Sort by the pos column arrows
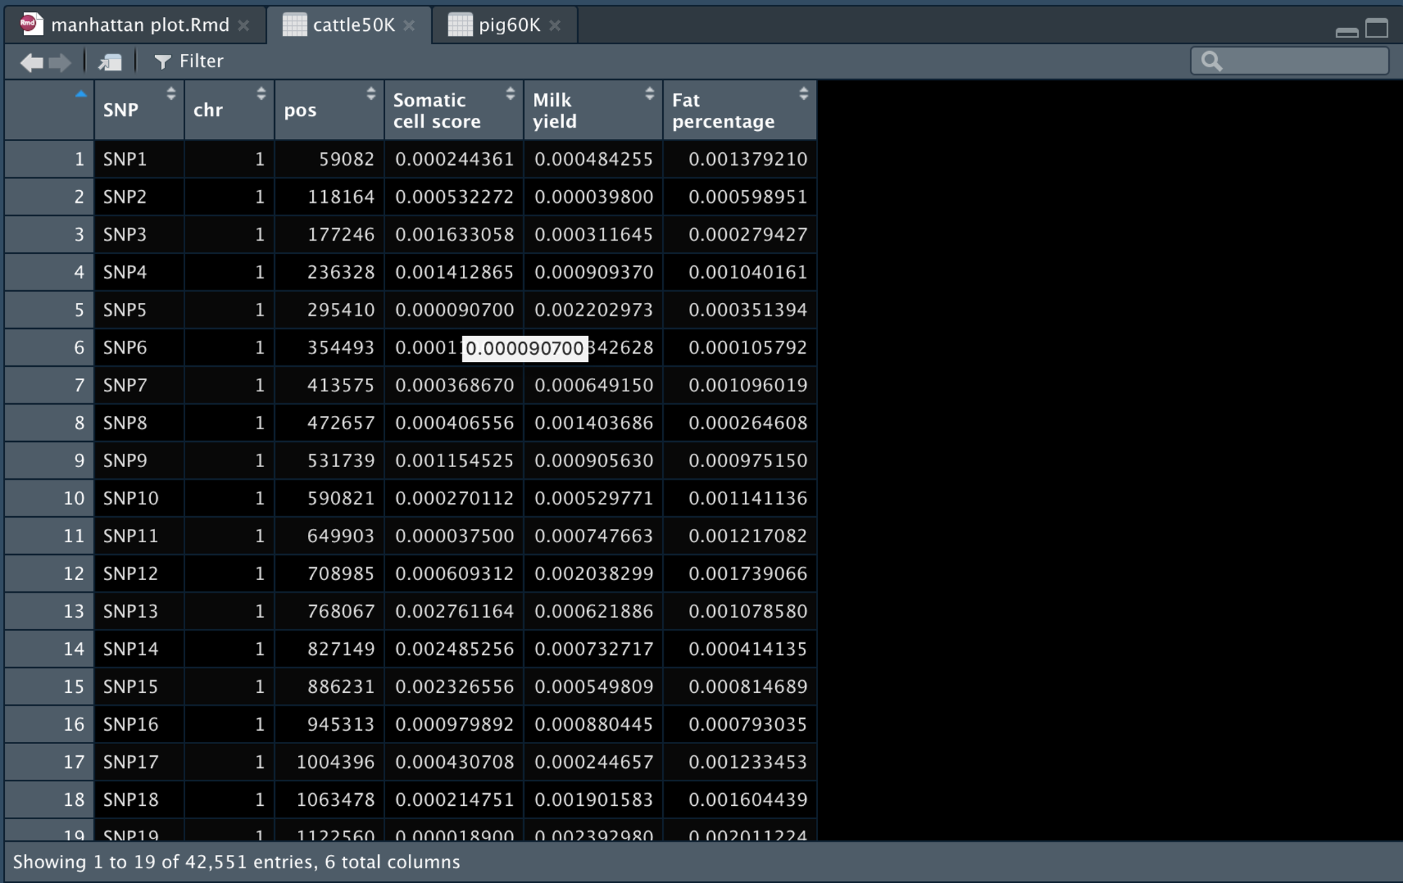 pyautogui.click(x=371, y=93)
